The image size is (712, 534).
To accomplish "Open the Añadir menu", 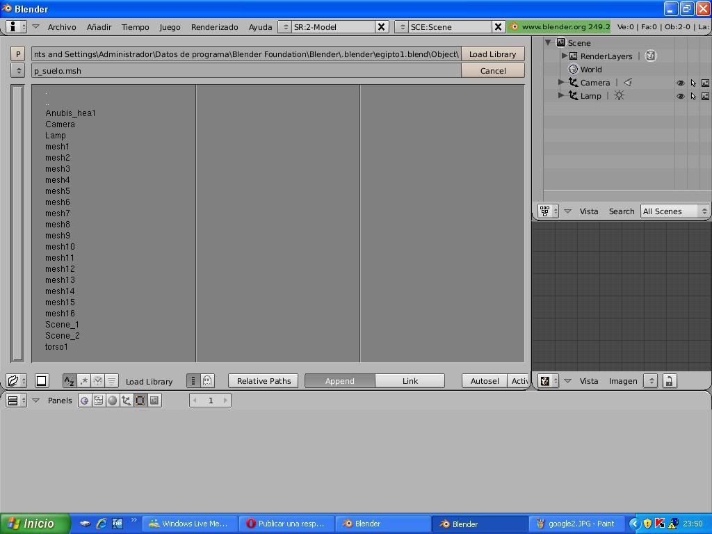I will click(x=99, y=27).
